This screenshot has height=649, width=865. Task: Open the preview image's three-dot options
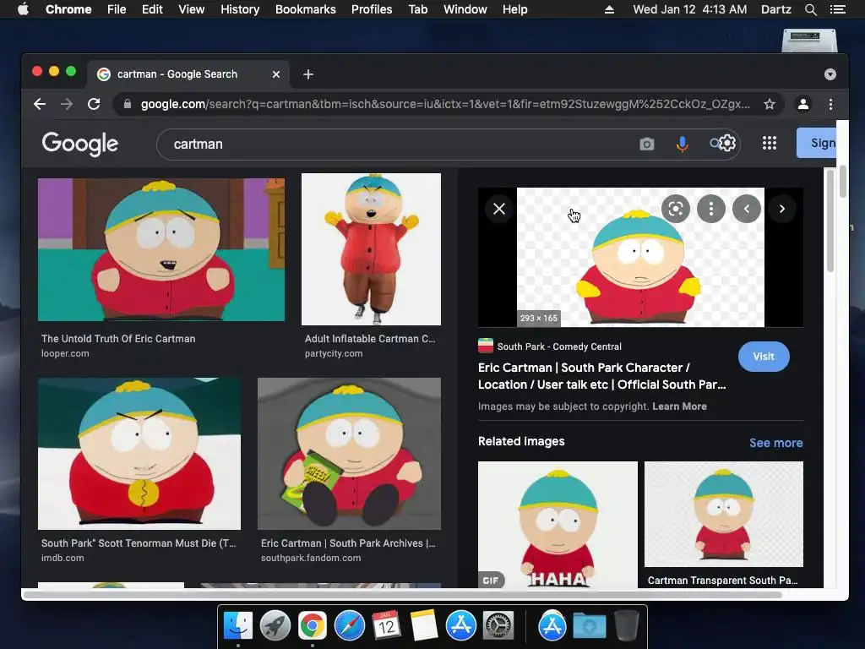710,209
